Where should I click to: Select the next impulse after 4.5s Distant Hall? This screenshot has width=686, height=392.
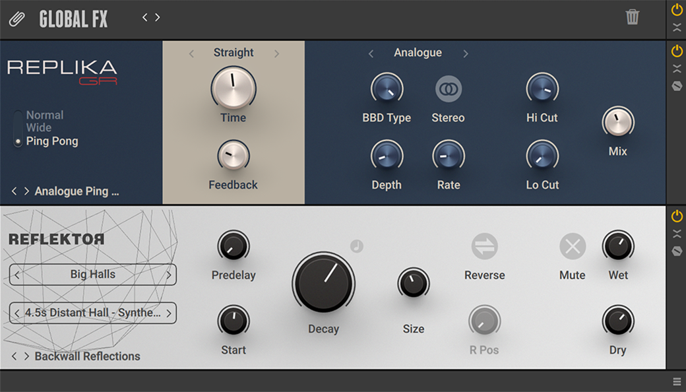(169, 313)
